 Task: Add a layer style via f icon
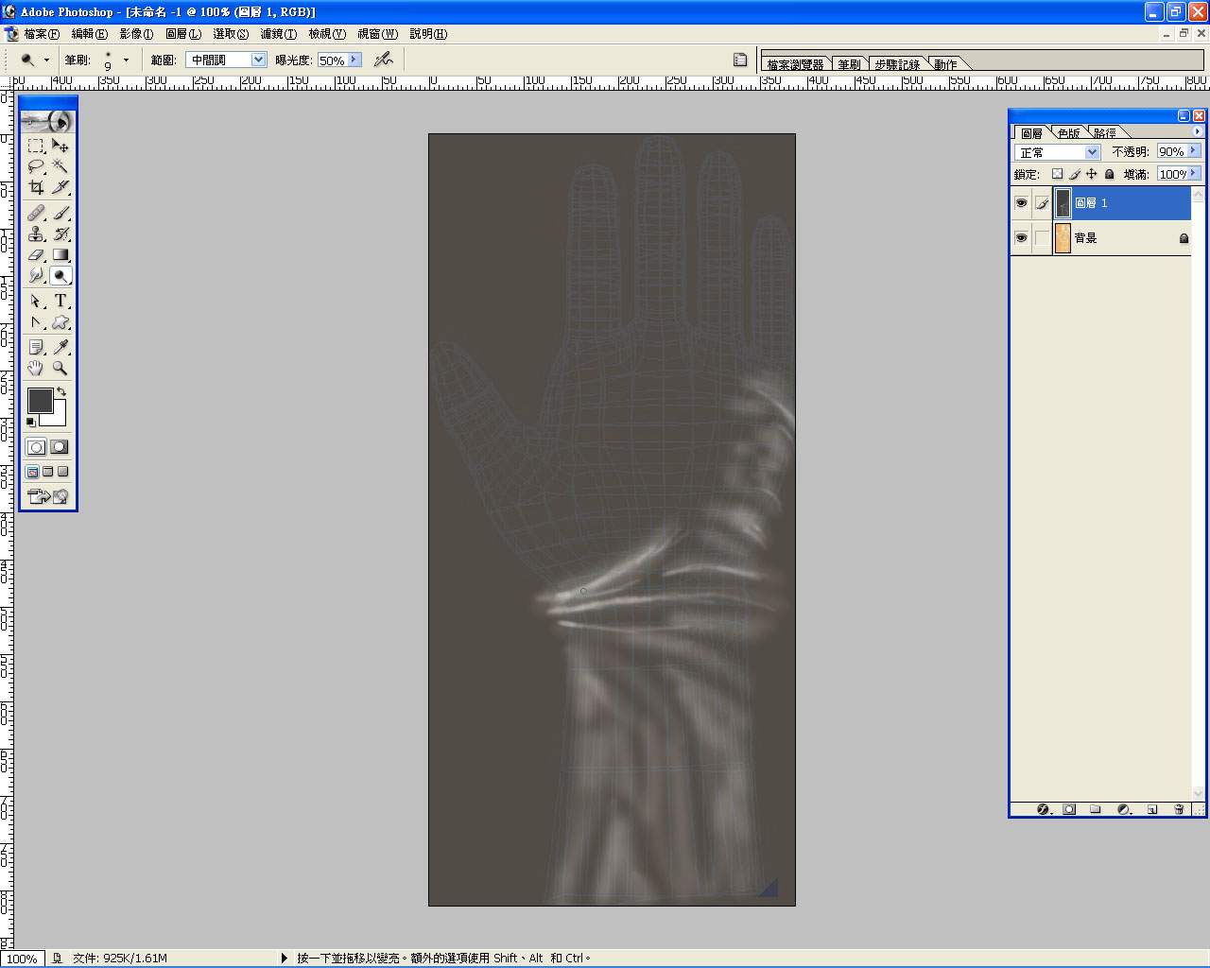[x=1044, y=809]
